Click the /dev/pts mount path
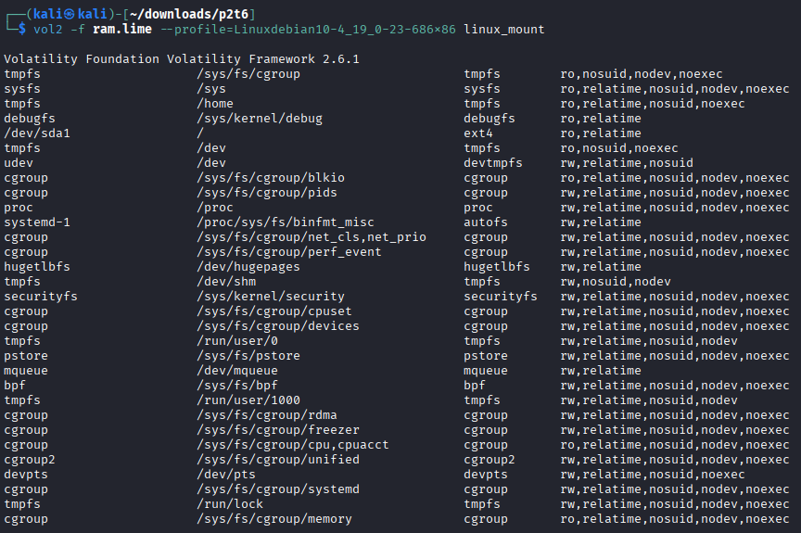 (x=226, y=474)
